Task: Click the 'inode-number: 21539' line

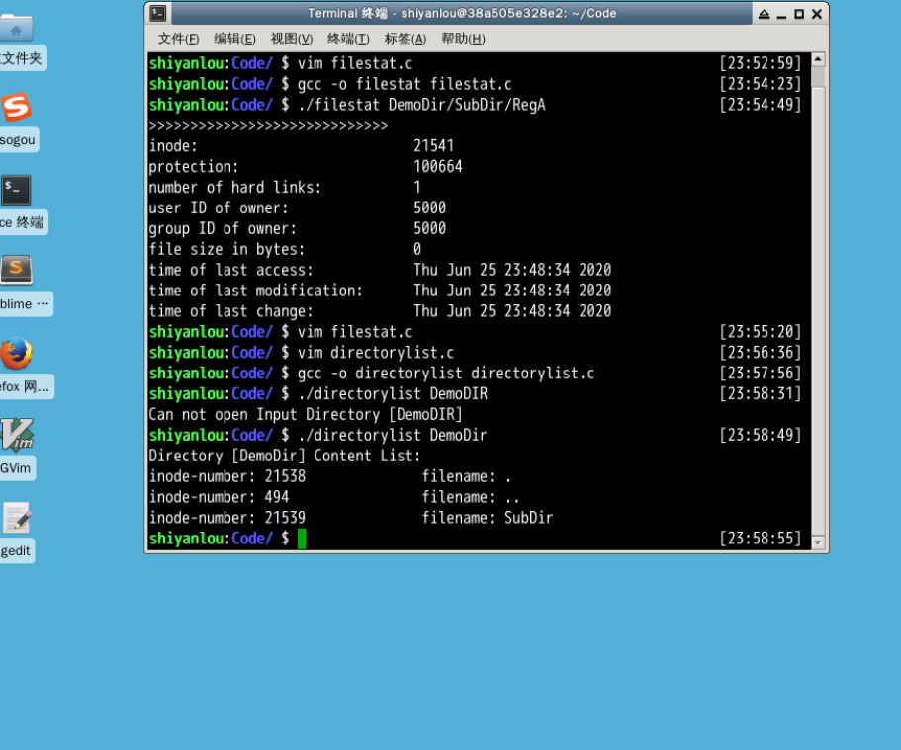Action: point(227,518)
